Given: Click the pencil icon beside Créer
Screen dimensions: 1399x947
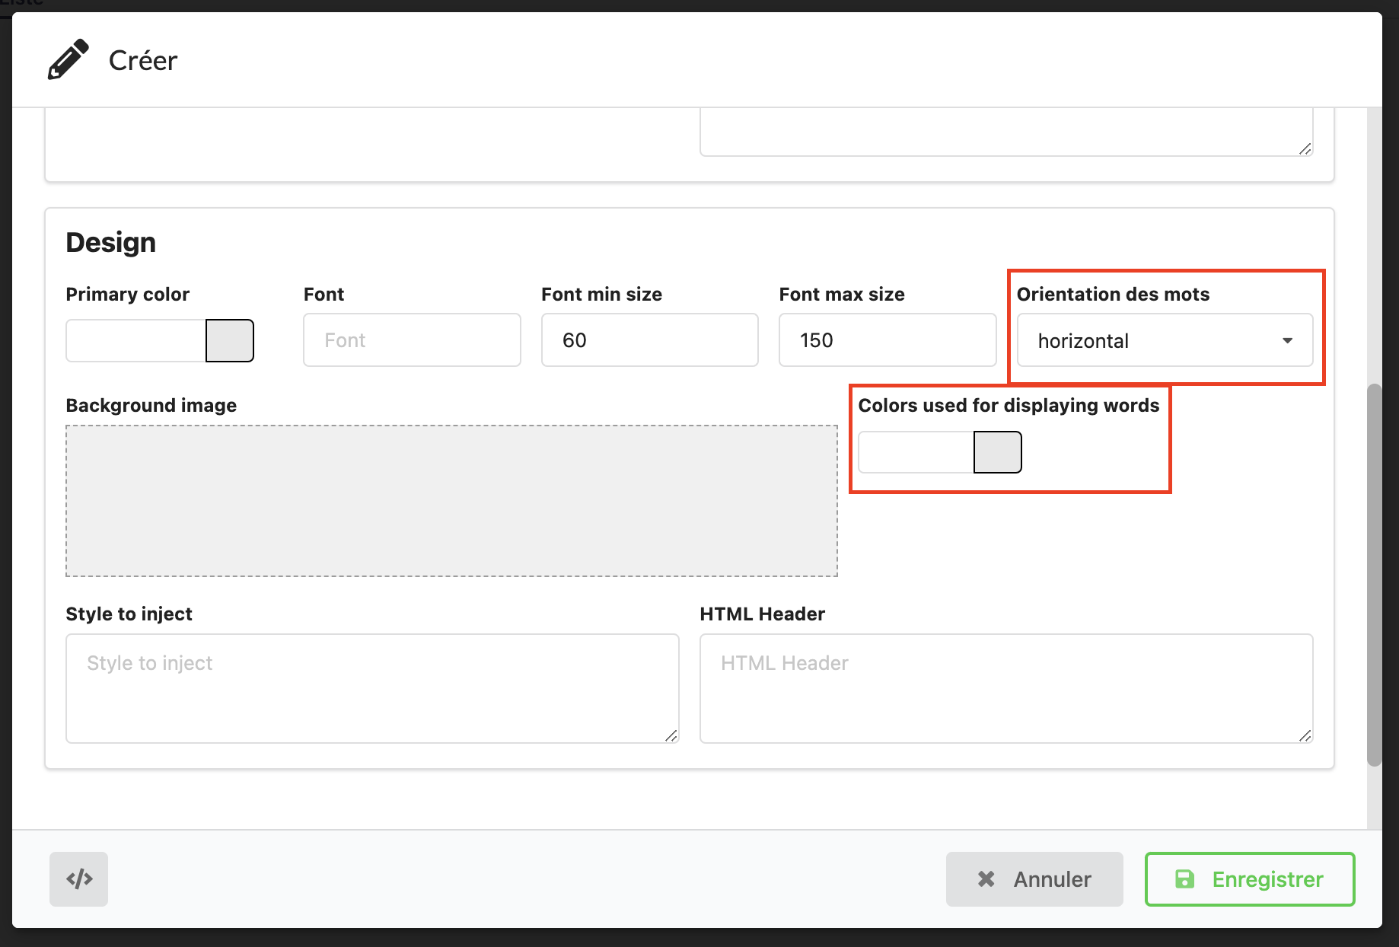Looking at the screenshot, I should pyautogui.click(x=68, y=60).
